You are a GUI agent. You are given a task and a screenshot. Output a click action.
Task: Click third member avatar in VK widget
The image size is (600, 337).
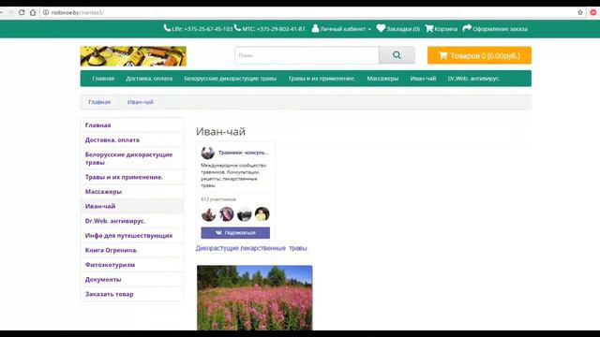(244, 214)
